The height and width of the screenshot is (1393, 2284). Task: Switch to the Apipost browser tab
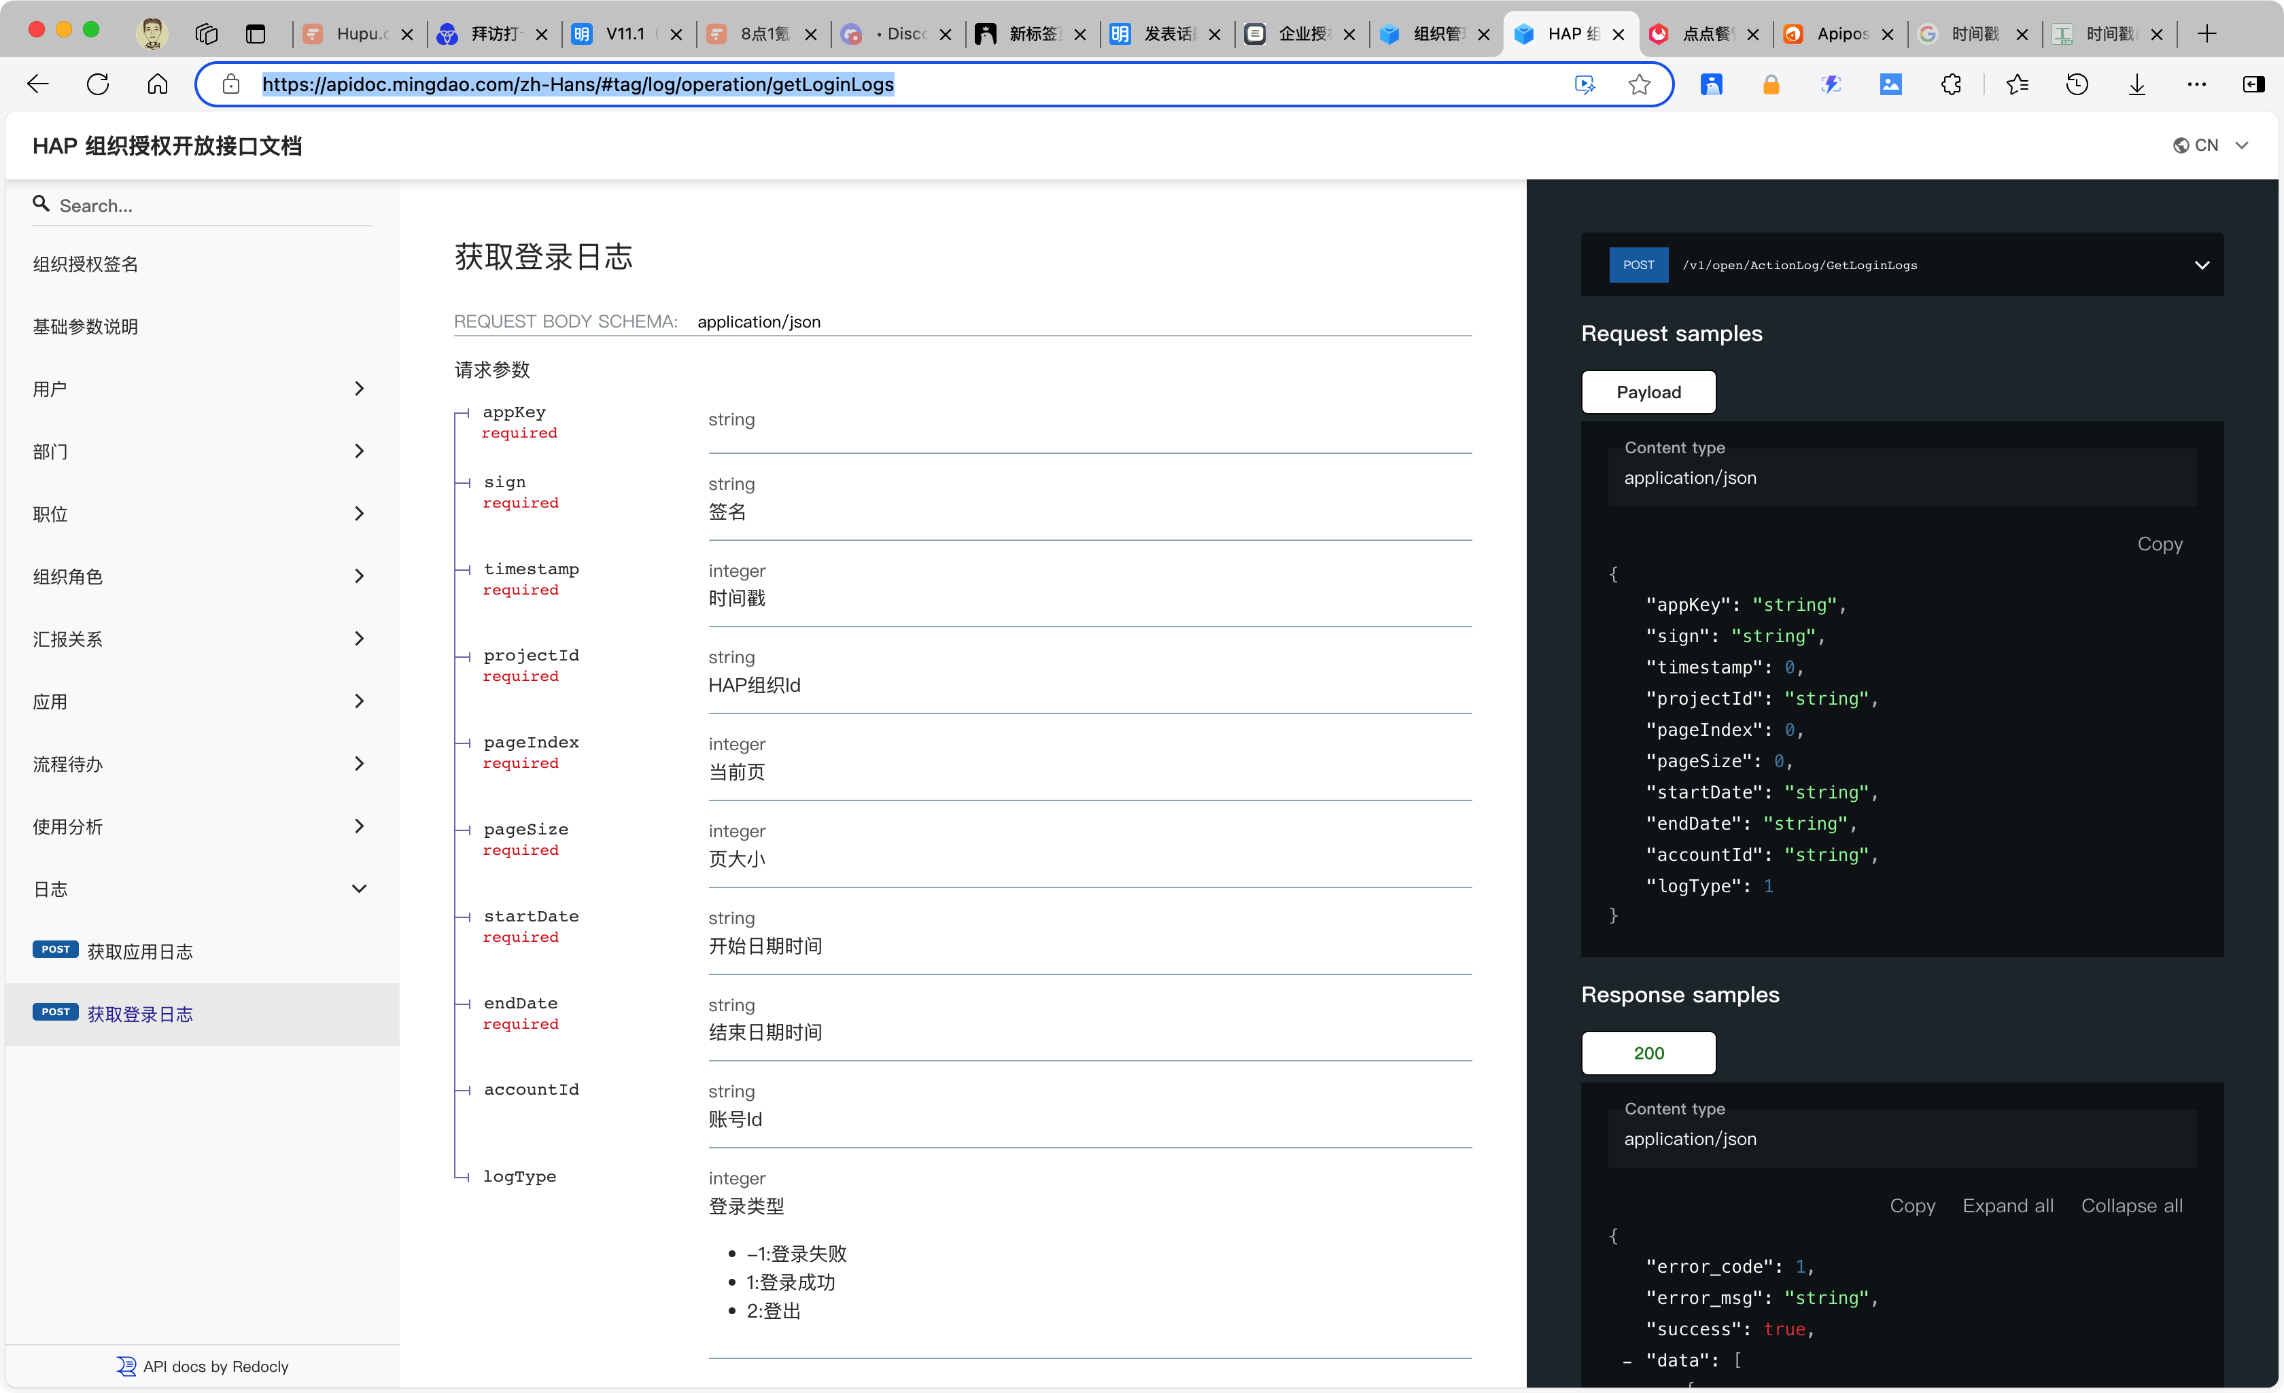(1840, 34)
